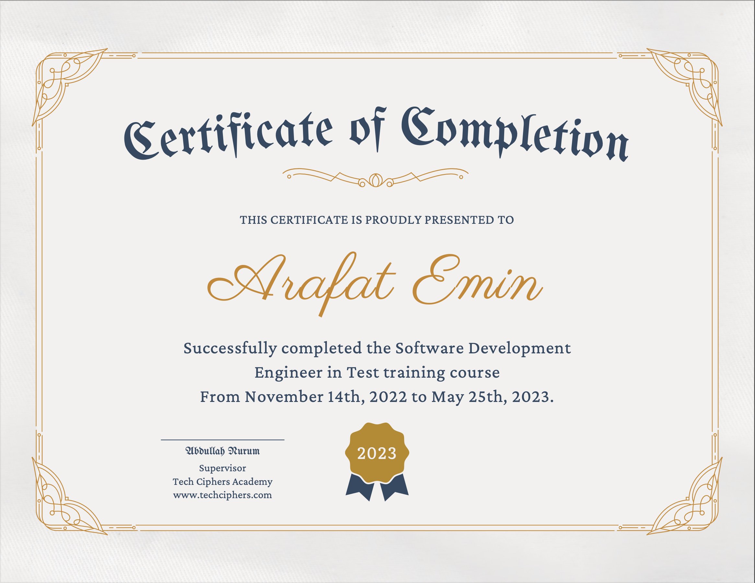Click the 'Successfully completed the Software Development' line
The width and height of the screenshot is (755, 583).
(377, 349)
